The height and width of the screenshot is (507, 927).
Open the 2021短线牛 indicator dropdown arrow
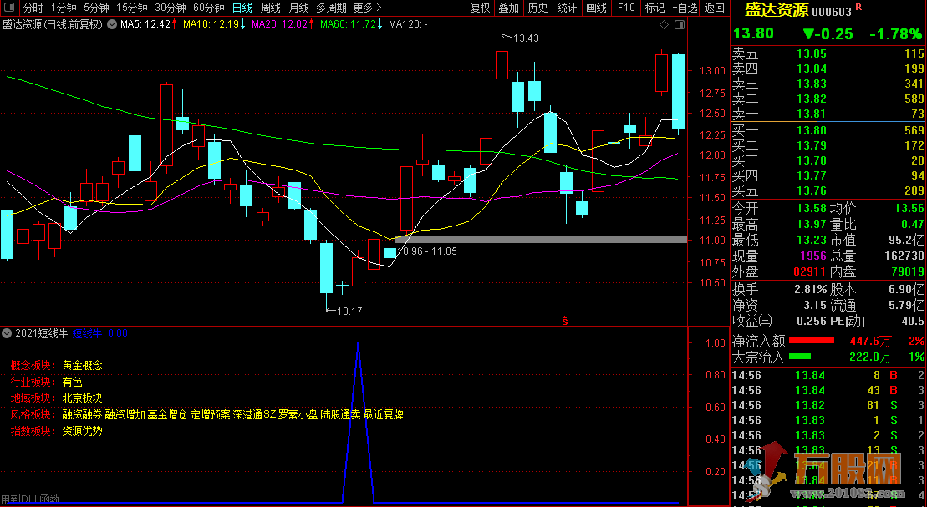7,333
